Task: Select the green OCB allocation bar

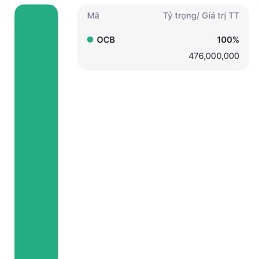Action: coord(36,132)
